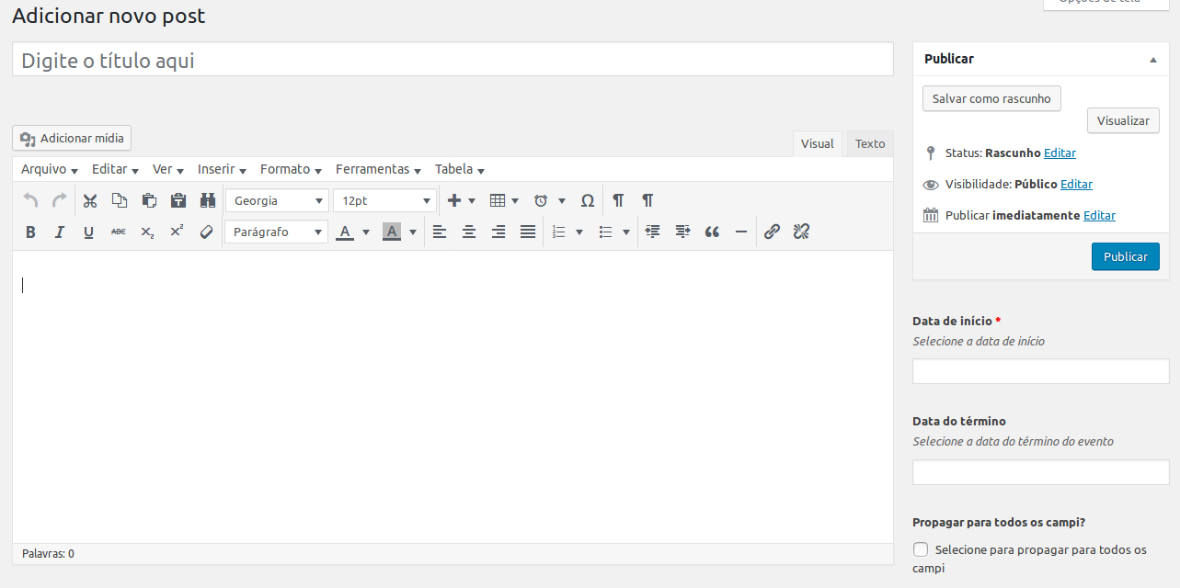Open find and replace binoculars icon
Screen dimensions: 1180x588
pyautogui.click(x=208, y=201)
